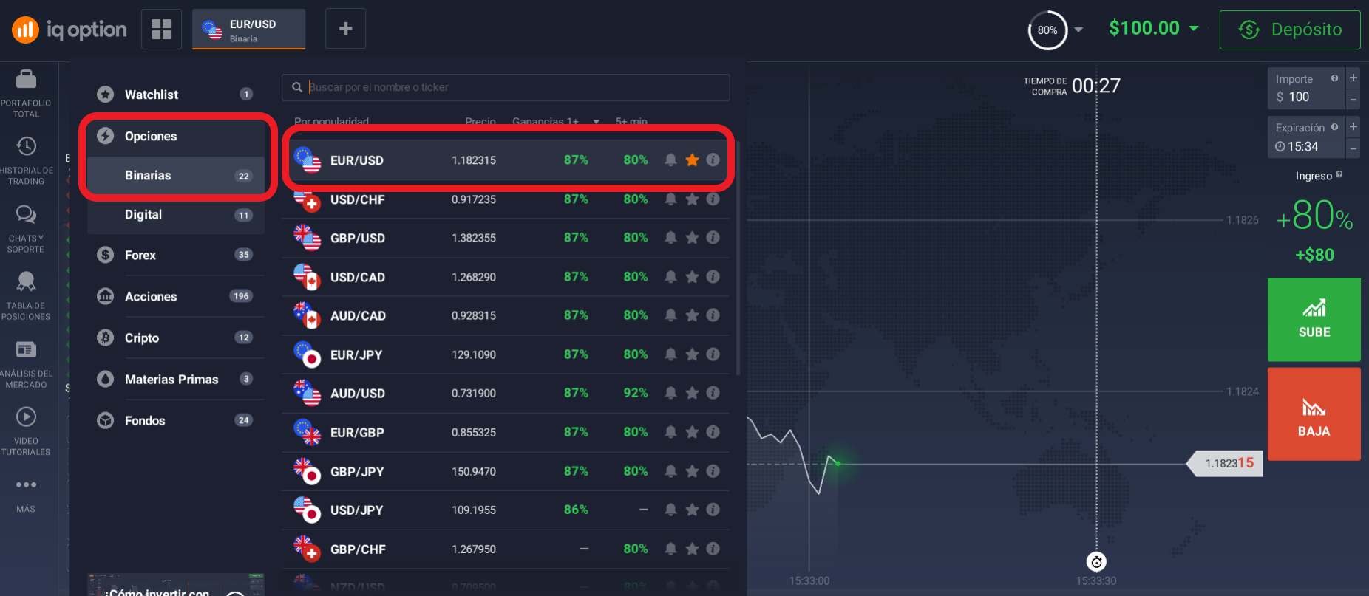Sort by 'Por popularidad' column header
1369x596 pixels.
(331, 122)
